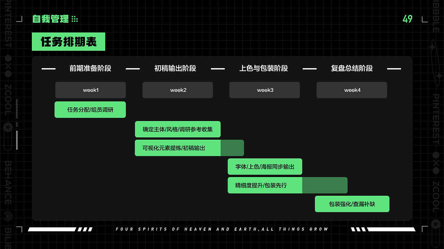Click the page number 49

[x=408, y=19]
